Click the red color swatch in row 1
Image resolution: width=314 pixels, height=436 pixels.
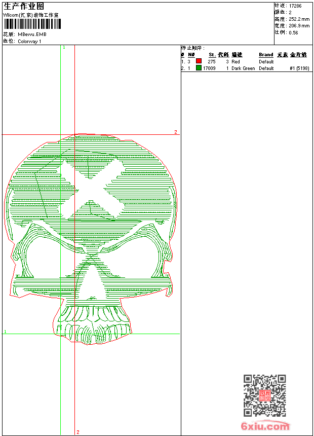[199, 61]
